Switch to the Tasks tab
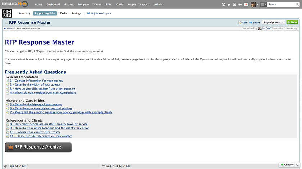 [x=63, y=13]
